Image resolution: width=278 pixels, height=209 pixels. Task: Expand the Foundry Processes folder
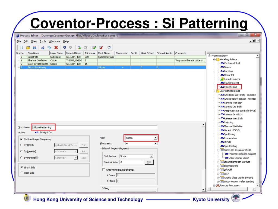tap(214, 186)
